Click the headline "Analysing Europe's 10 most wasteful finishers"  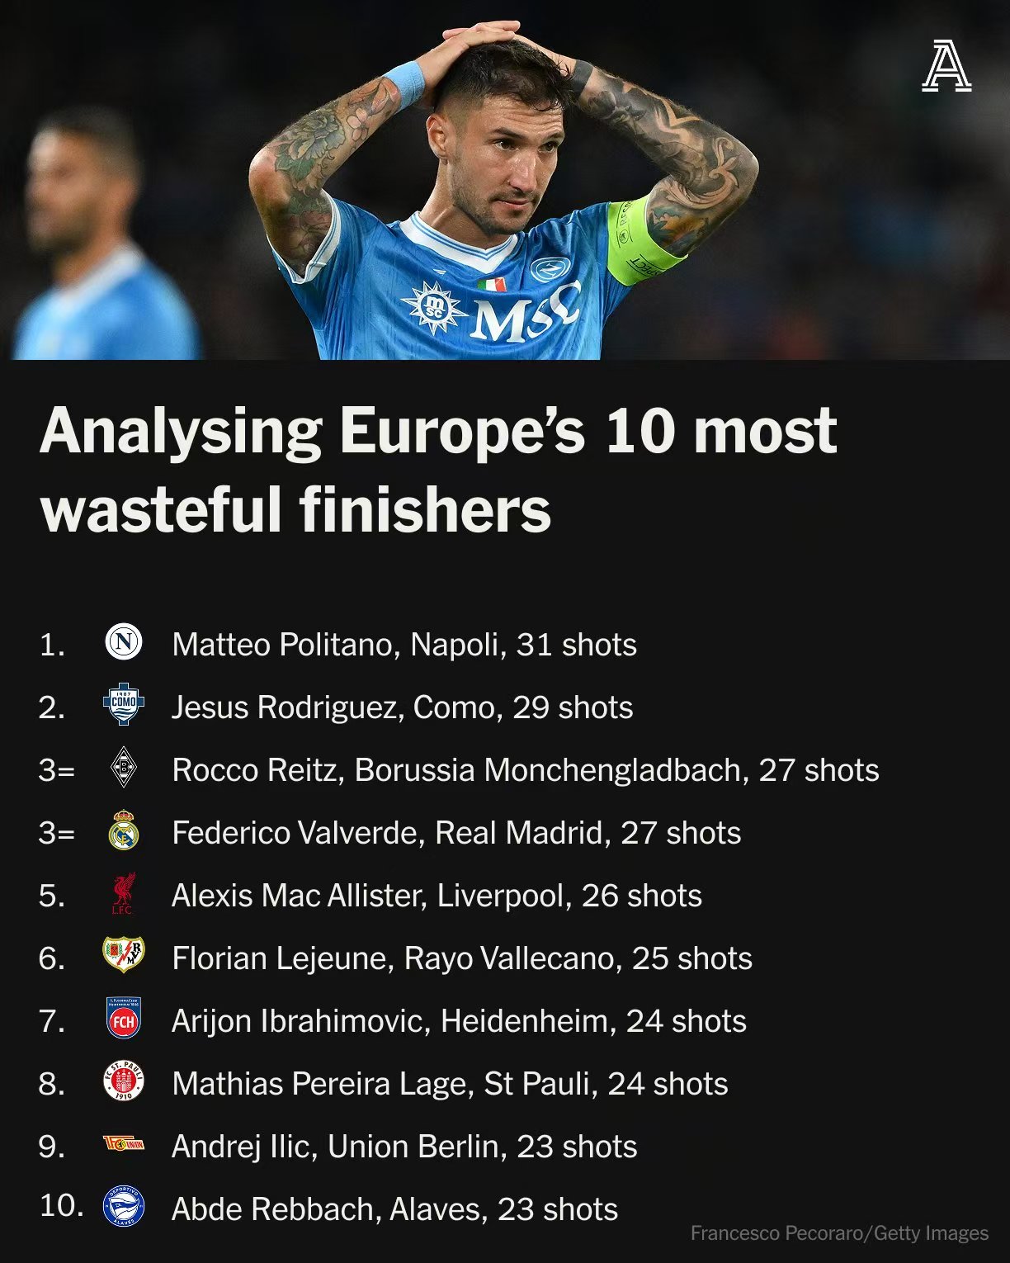(x=437, y=469)
